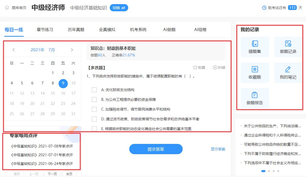306x177 pixels.
Task: Open the AI做题 tab
Action: click(x=169, y=30)
